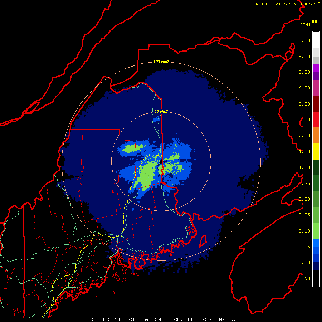Click the 2.00 legend value
The width and height of the screenshot is (322, 322).
point(304,136)
